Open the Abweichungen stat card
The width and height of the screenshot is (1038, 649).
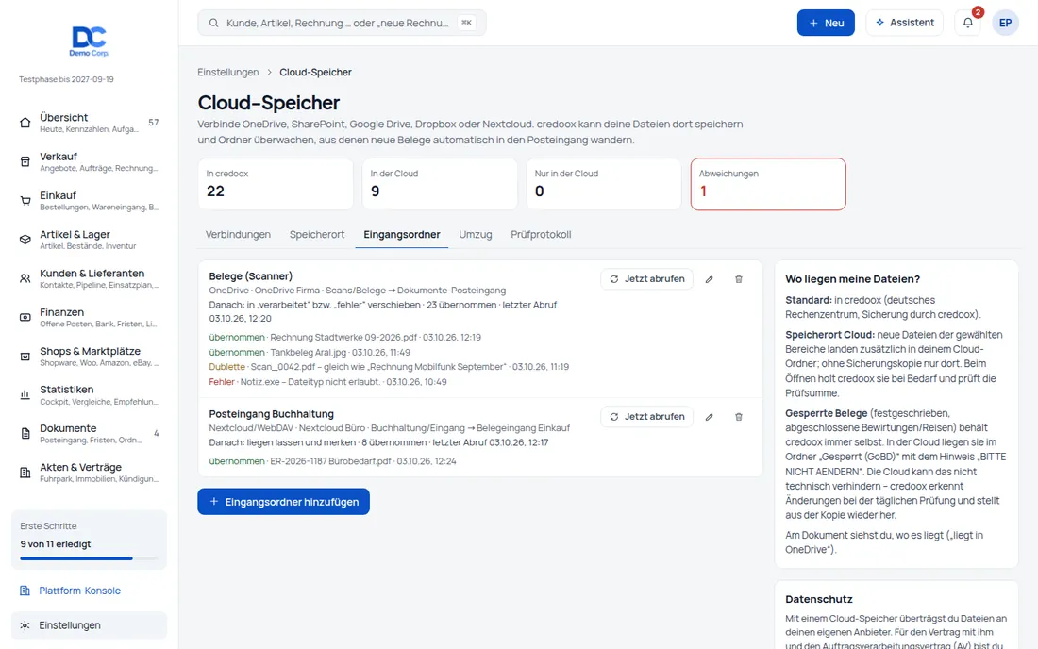coord(768,184)
